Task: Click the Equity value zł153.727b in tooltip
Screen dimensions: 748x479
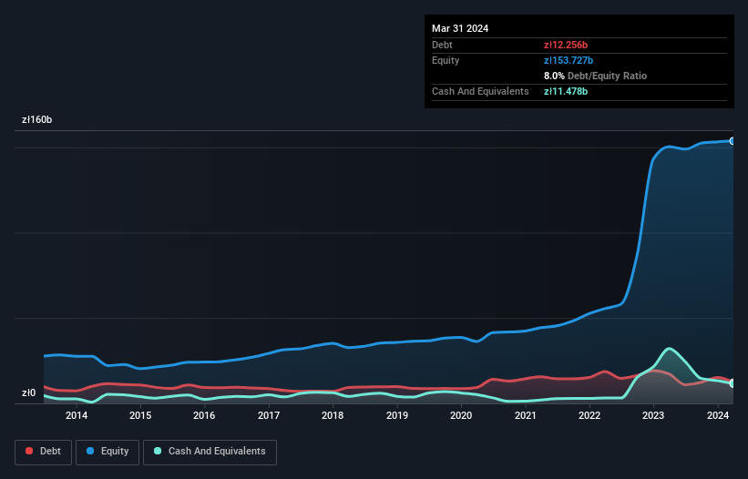Action: tap(569, 60)
